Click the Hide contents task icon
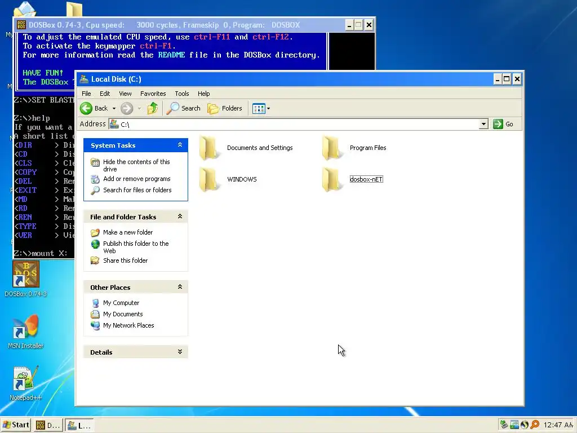Image resolution: width=577 pixels, height=433 pixels. click(95, 162)
